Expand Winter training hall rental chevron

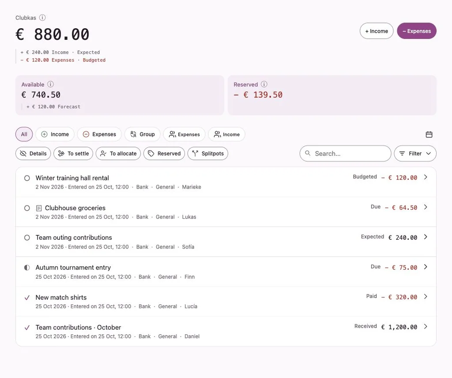pyautogui.click(x=426, y=177)
